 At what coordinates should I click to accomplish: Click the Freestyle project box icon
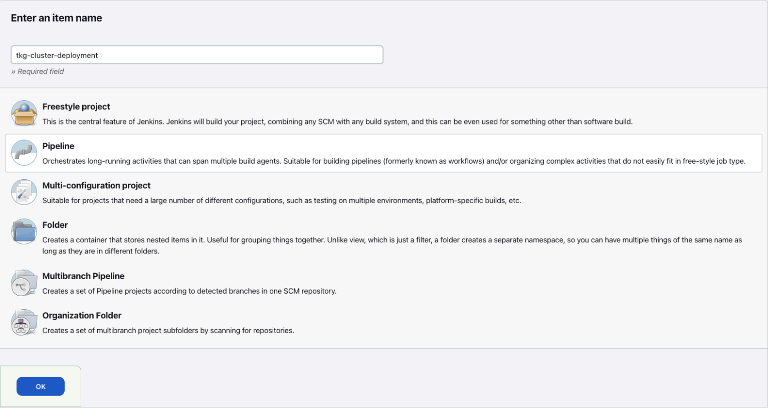pyautogui.click(x=24, y=113)
